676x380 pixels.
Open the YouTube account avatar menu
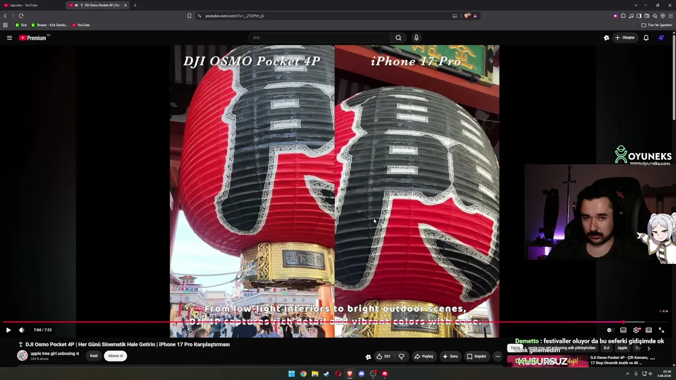pyautogui.click(x=661, y=37)
